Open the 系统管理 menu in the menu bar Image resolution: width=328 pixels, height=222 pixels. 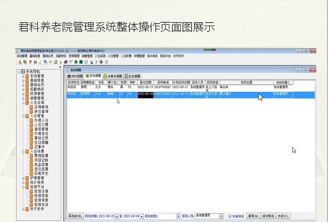pos(22,56)
